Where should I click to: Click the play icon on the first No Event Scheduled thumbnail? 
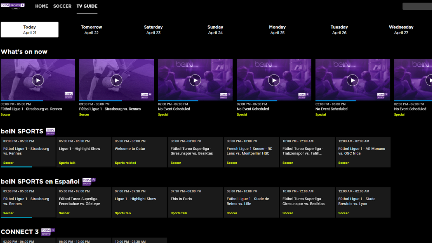[x=195, y=80]
